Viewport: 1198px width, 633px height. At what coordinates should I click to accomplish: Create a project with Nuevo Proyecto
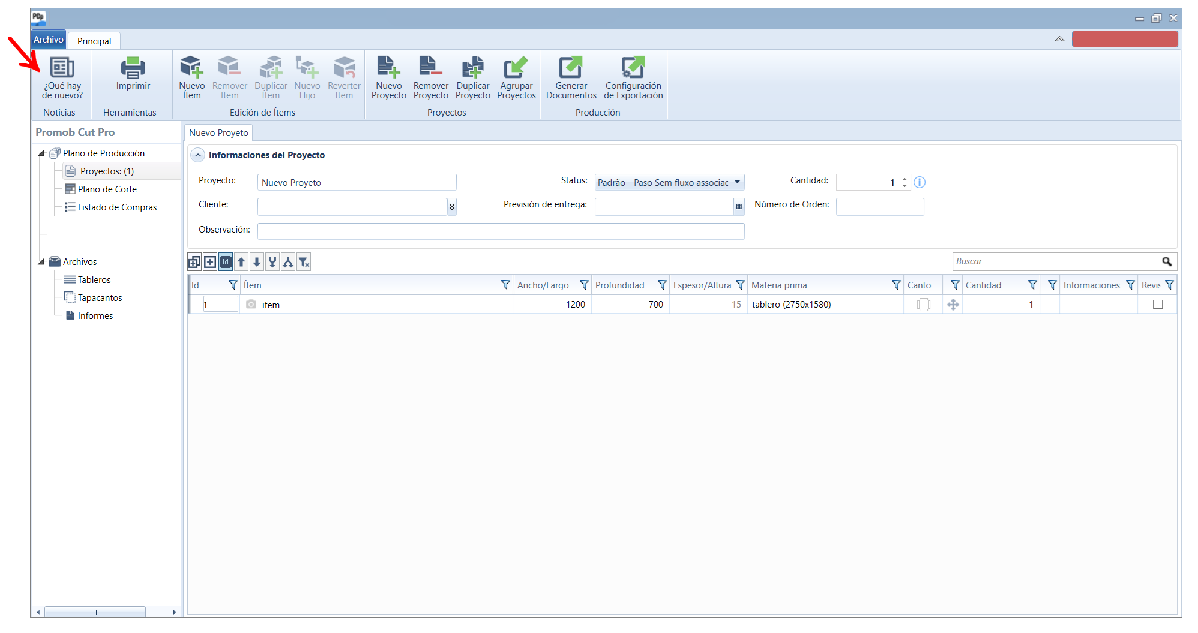388,77
